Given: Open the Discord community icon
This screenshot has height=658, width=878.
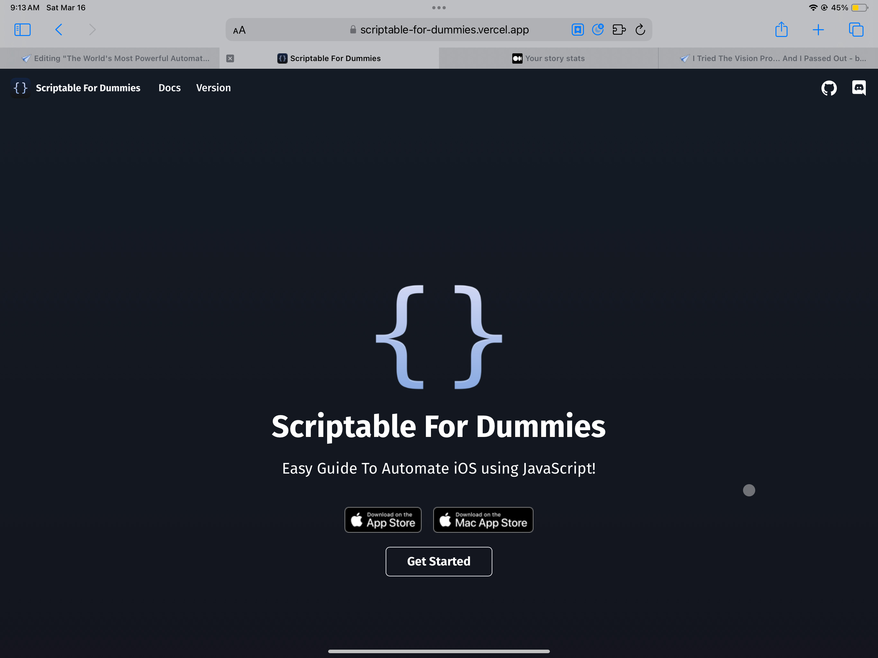Looking at the screenshot, I should tap(858, 88).
